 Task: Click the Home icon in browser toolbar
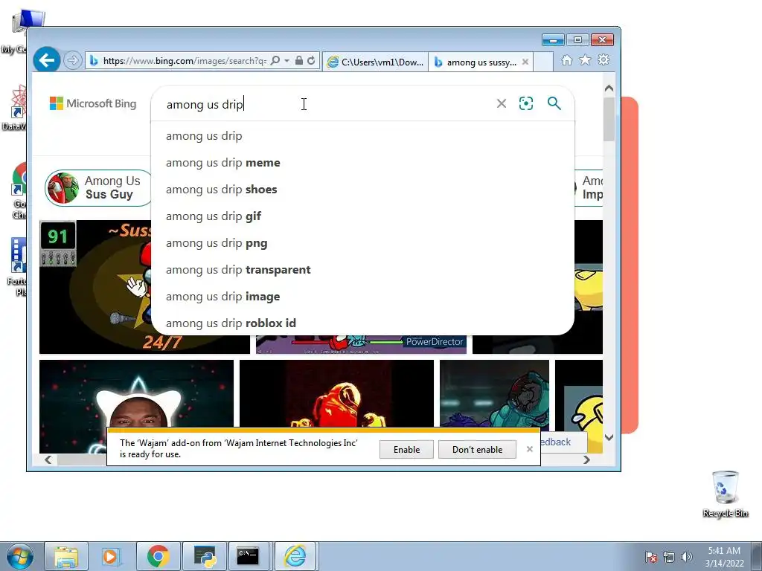(x=566, y=60)
